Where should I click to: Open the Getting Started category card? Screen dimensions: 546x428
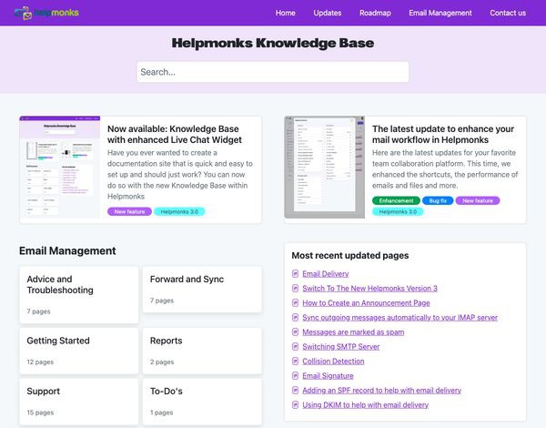pyautogui.click(x=79, y=351)
